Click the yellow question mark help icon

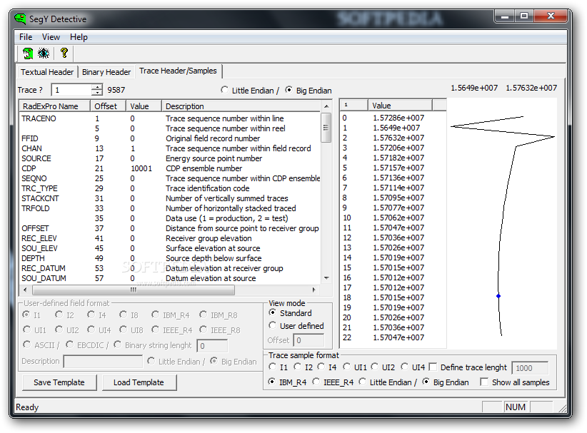64,53
